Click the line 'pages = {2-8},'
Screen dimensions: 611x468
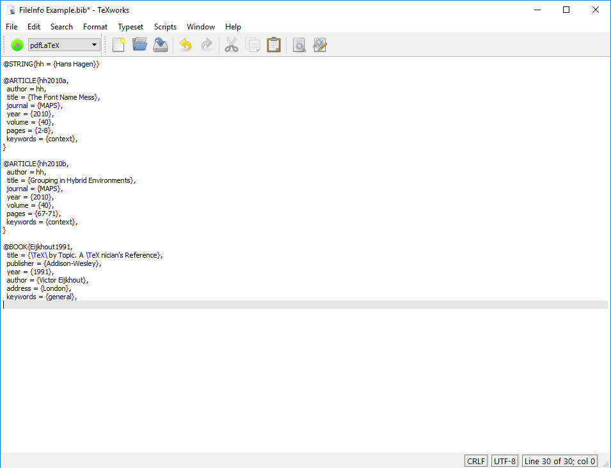tap(29, 130)
